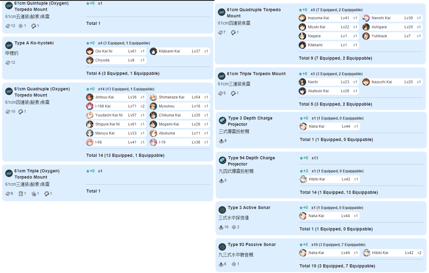Click Naka Kai's avatar under Type 3 Depth Charge Projector
Screen dimensions: 429x273
(x=303, y=126)
